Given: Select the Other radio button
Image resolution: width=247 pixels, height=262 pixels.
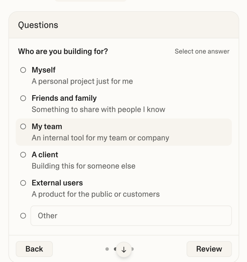Looking at the screenshot, I should (23, 216).
